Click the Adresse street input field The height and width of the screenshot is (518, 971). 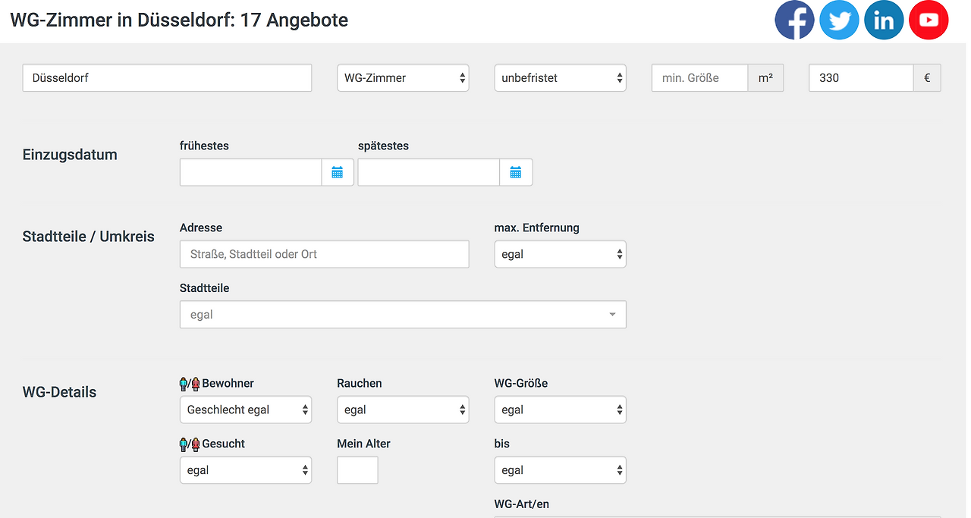click(325, 255)
